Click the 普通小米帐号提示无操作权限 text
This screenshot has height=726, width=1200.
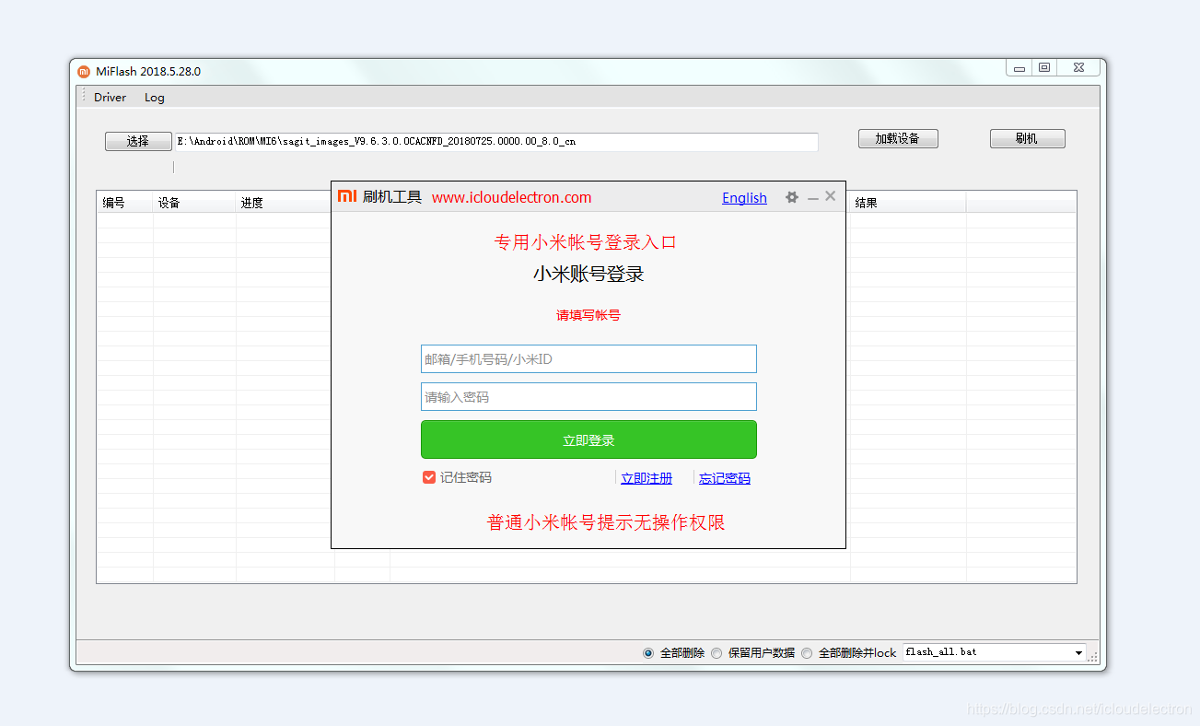click(606, 522)
